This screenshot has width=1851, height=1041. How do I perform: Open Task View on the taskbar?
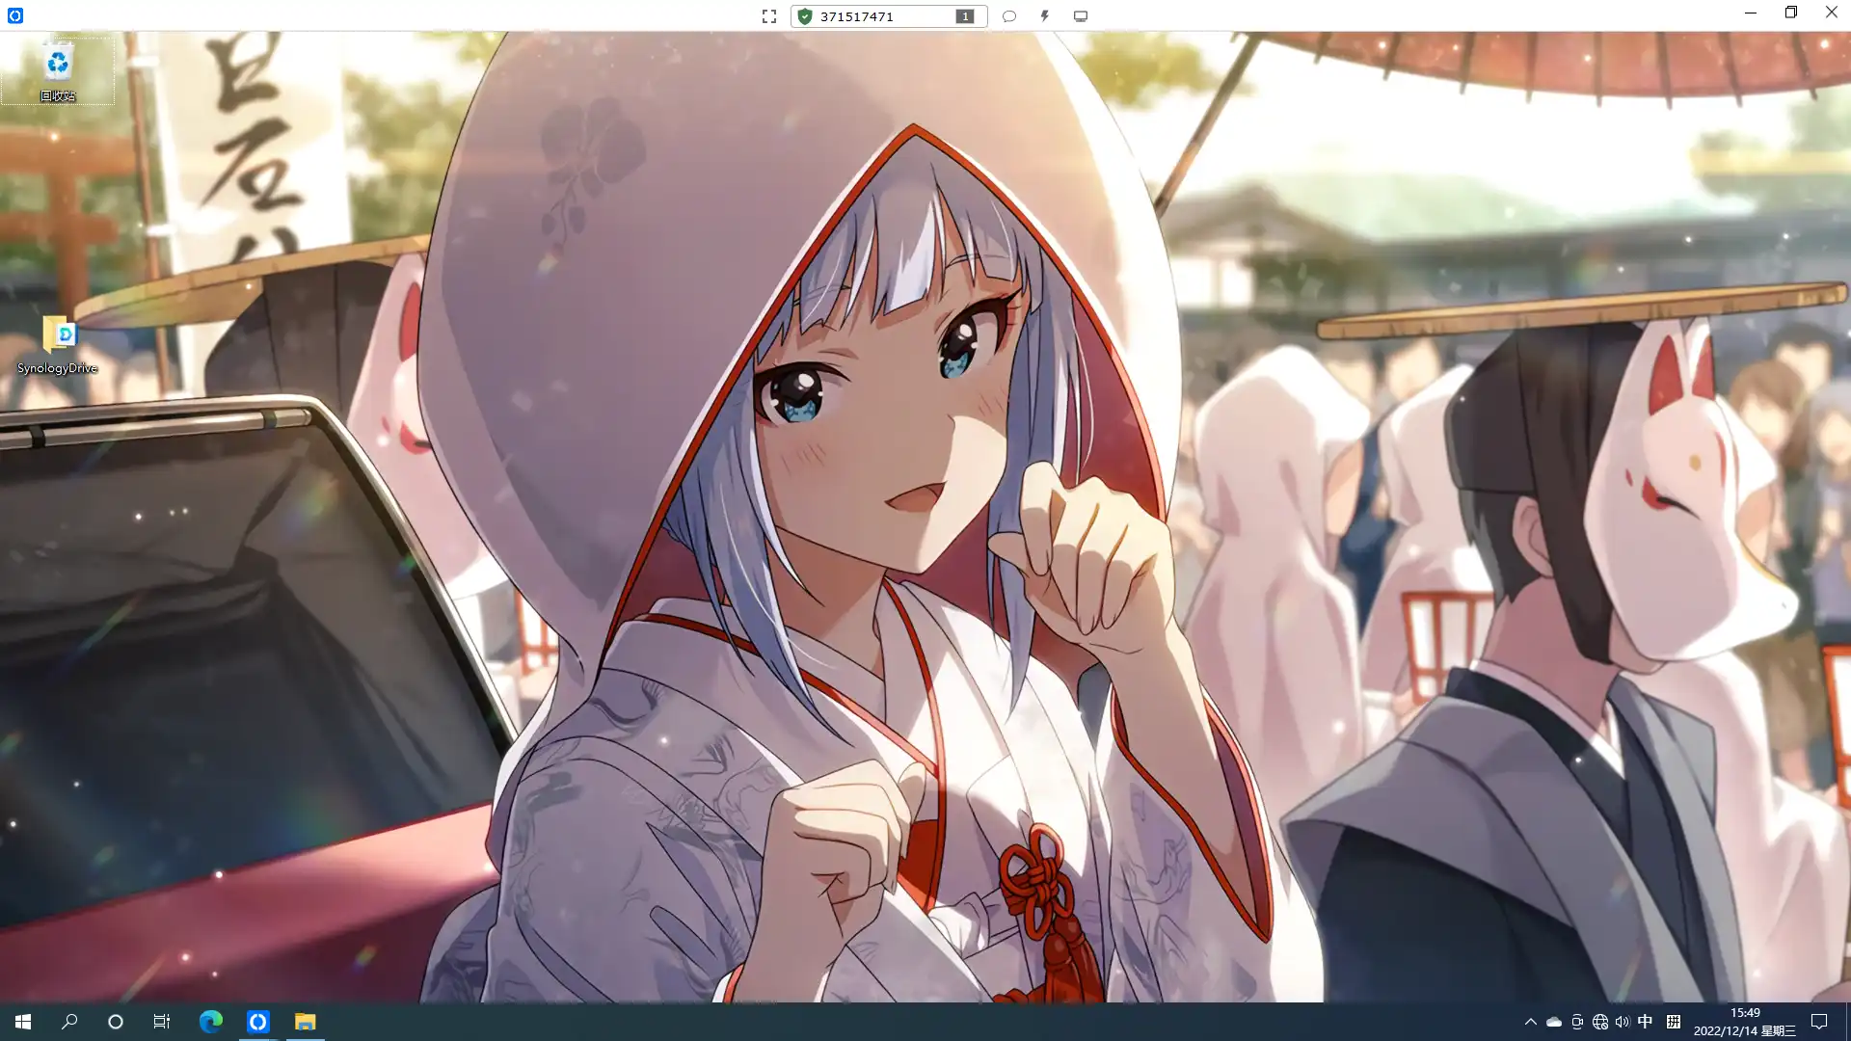point(162,1022)
